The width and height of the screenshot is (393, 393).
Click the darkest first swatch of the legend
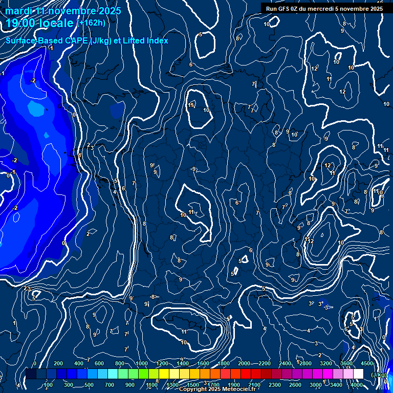coord(31,374)
